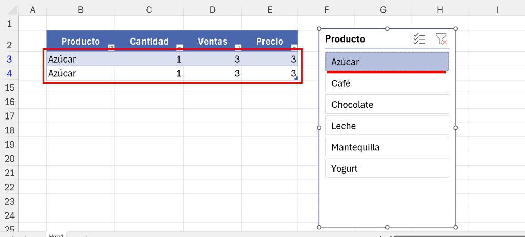Choose Yogurt in the slicer
The image size is (525, 237).
point(387,168)
